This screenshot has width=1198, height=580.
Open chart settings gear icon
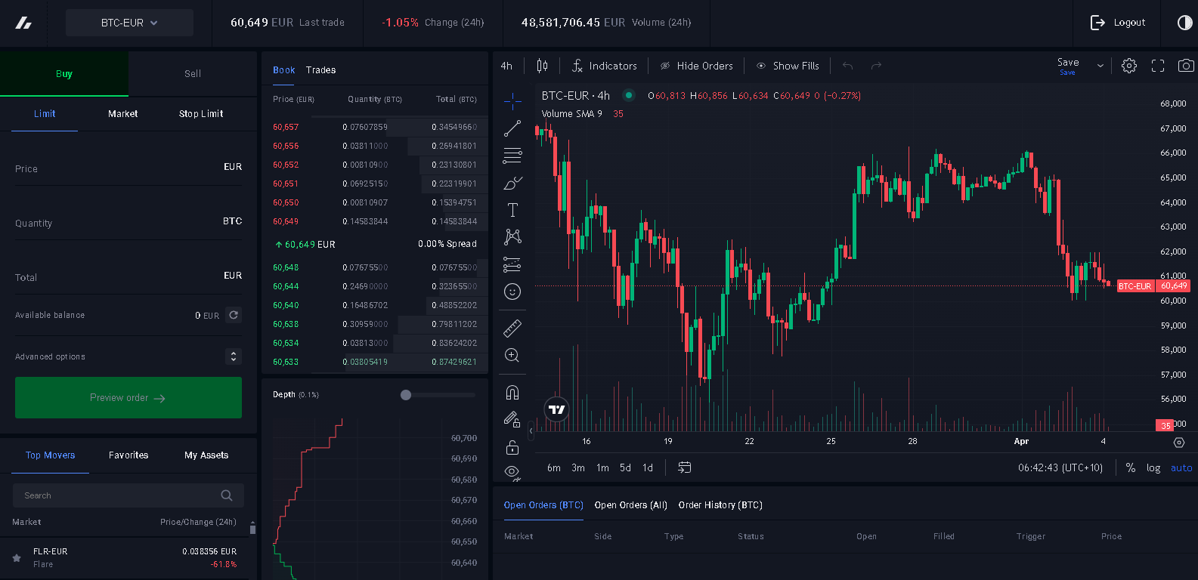pyautogui.click(x=1128, y=66)
